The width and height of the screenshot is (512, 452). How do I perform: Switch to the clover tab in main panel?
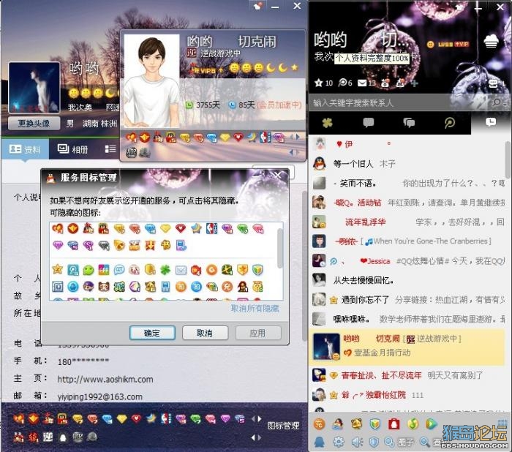pos(327,123)
